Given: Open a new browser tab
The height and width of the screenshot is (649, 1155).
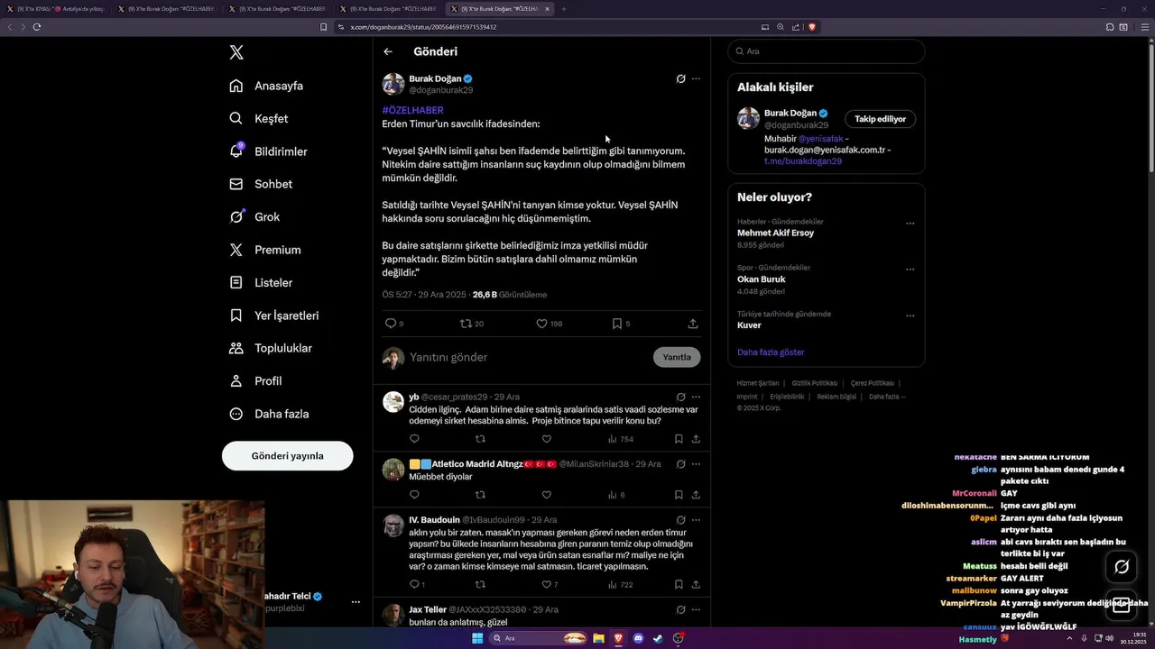Looking at the screenshot, I should (x=563, y=9).
